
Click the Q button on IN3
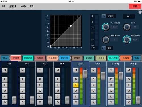[40, 91]
